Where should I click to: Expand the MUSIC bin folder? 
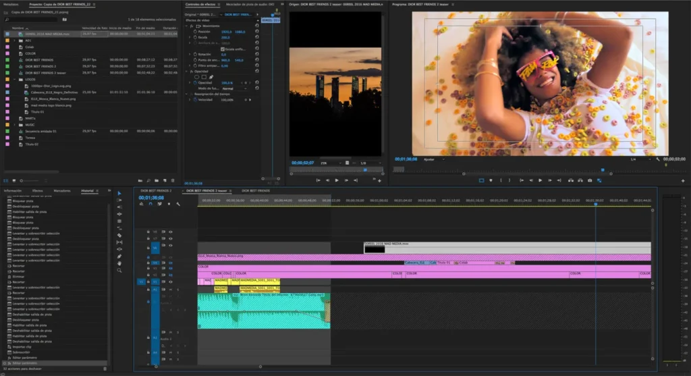[15, 125]
